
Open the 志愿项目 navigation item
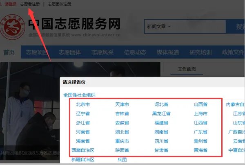37,52
